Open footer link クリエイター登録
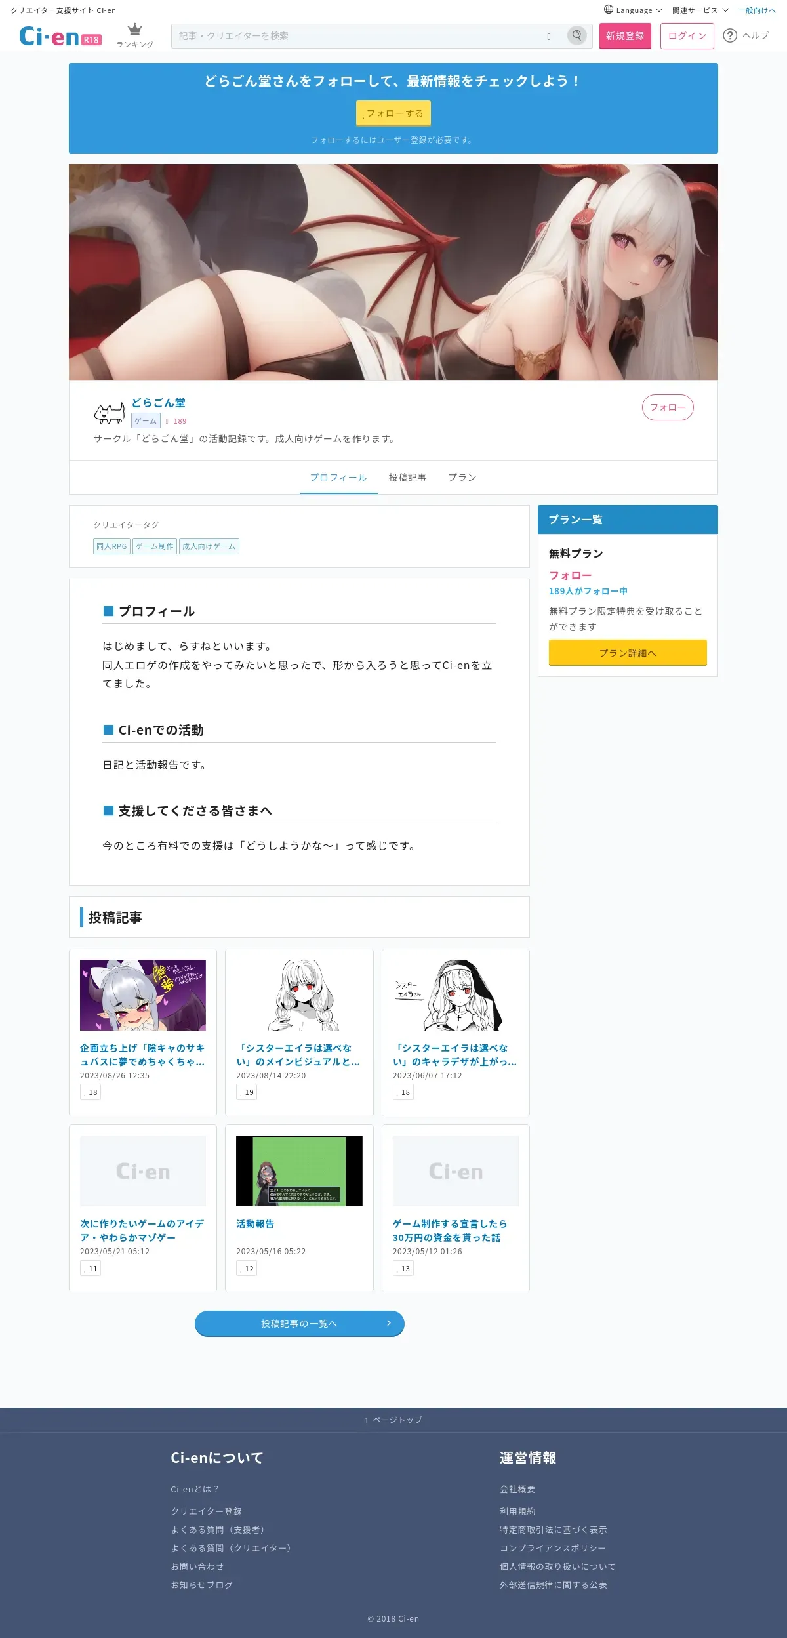 tap(206, 1511)
